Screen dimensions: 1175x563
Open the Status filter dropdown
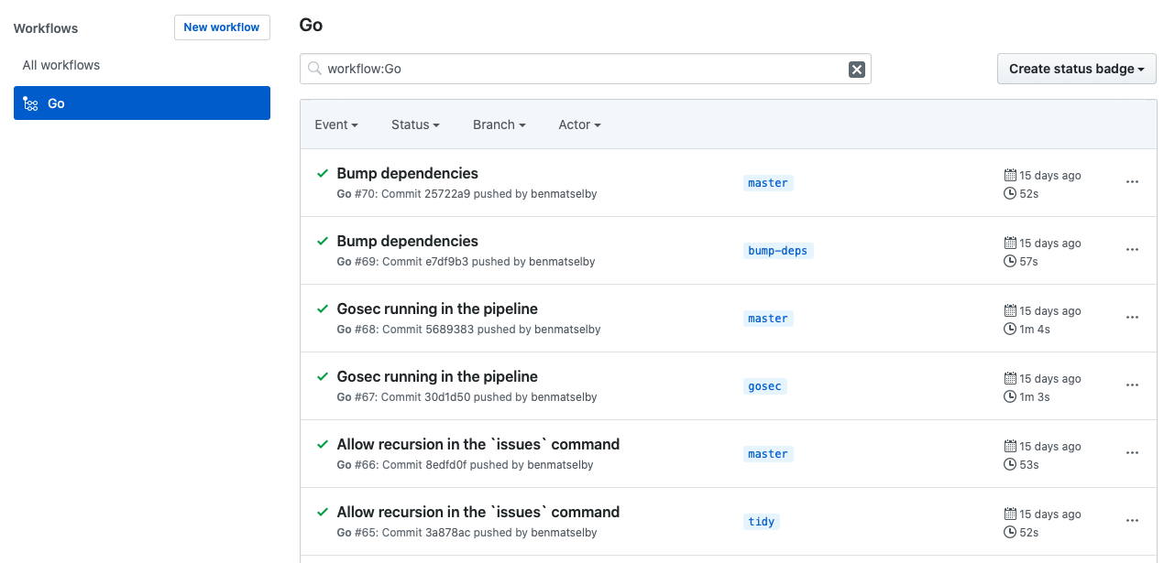[414, 125]
